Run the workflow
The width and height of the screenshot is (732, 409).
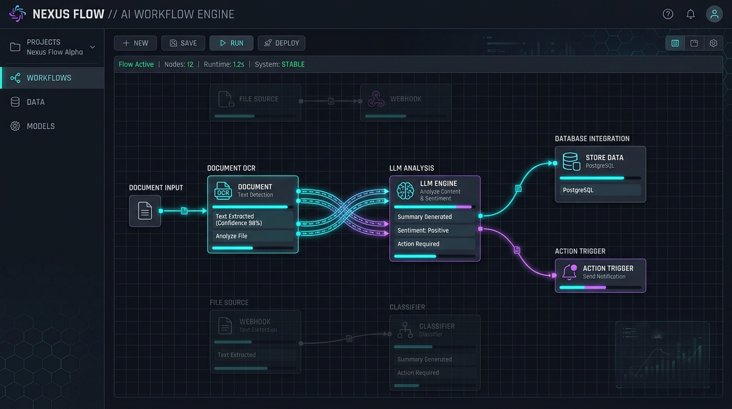231,43
